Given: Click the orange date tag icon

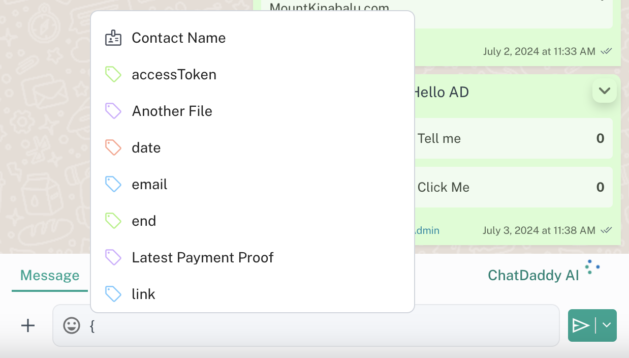Looking at the screenshot, I should [113, 148].
